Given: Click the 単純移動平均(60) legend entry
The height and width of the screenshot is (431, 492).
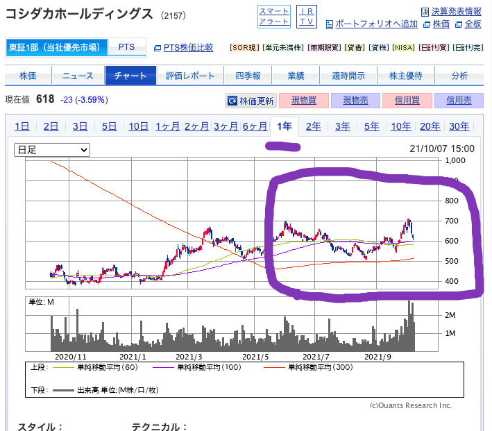Looking at the screenshot, I should [x=95, y=367].
